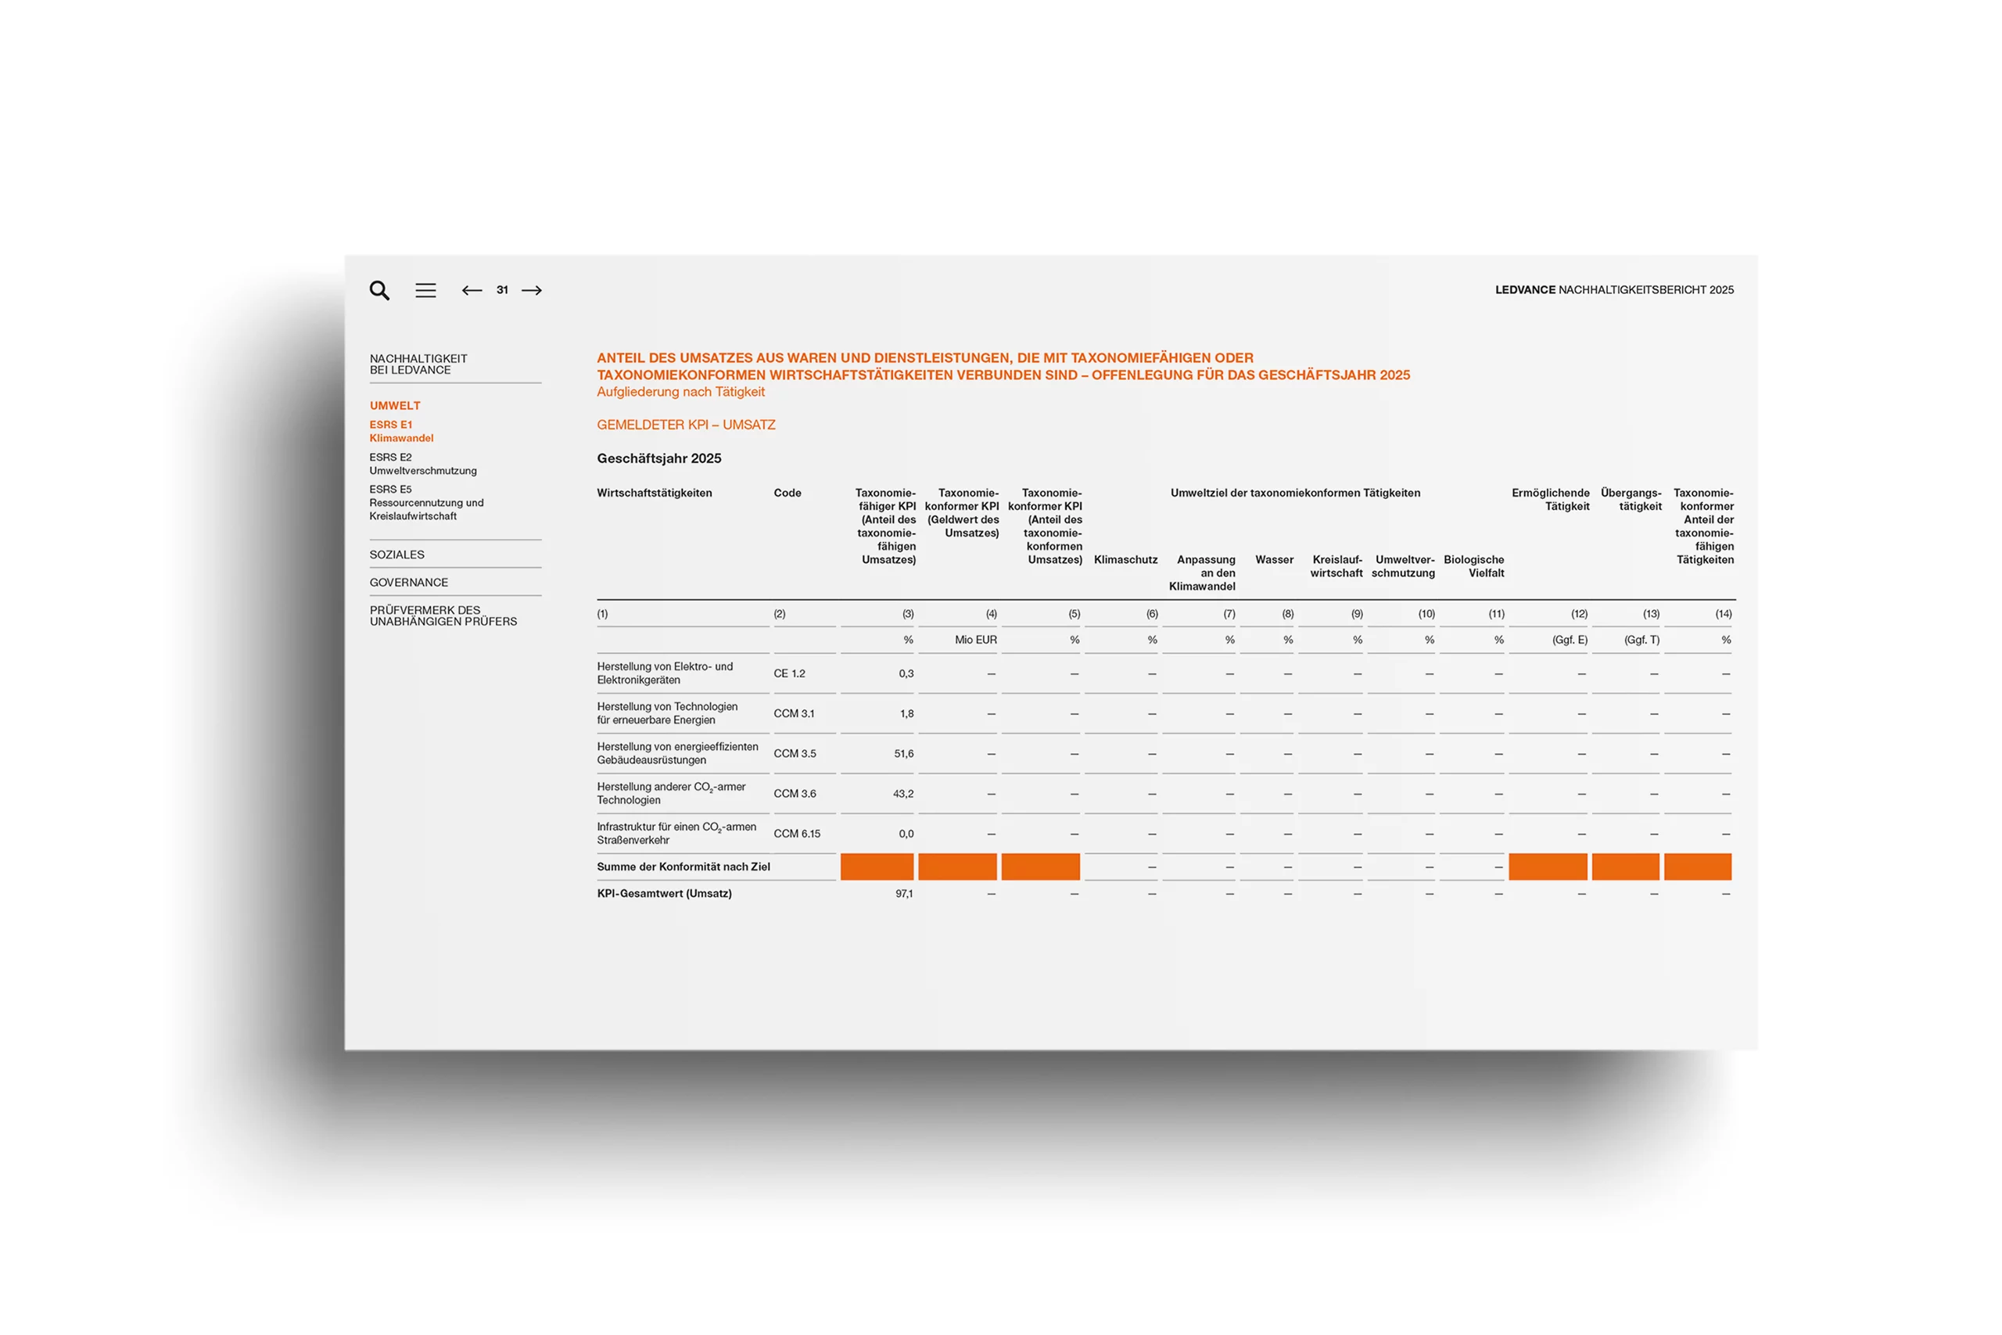Click the Wasser column header

tap(1274, 559)
